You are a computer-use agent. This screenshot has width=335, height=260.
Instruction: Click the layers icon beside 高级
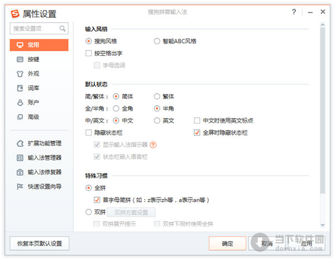tap(20, 117)
